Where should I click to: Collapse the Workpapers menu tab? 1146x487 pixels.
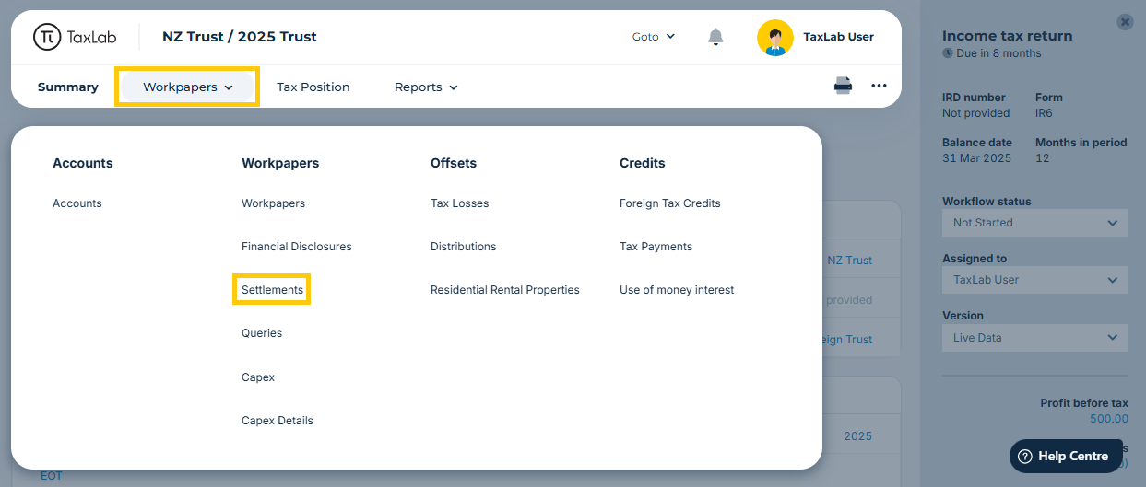[187, 87]
